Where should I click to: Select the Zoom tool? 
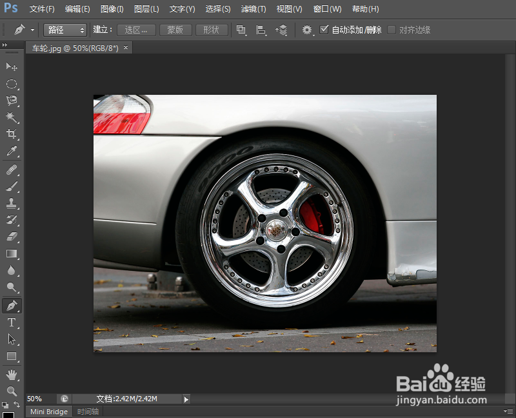point(12,391)
